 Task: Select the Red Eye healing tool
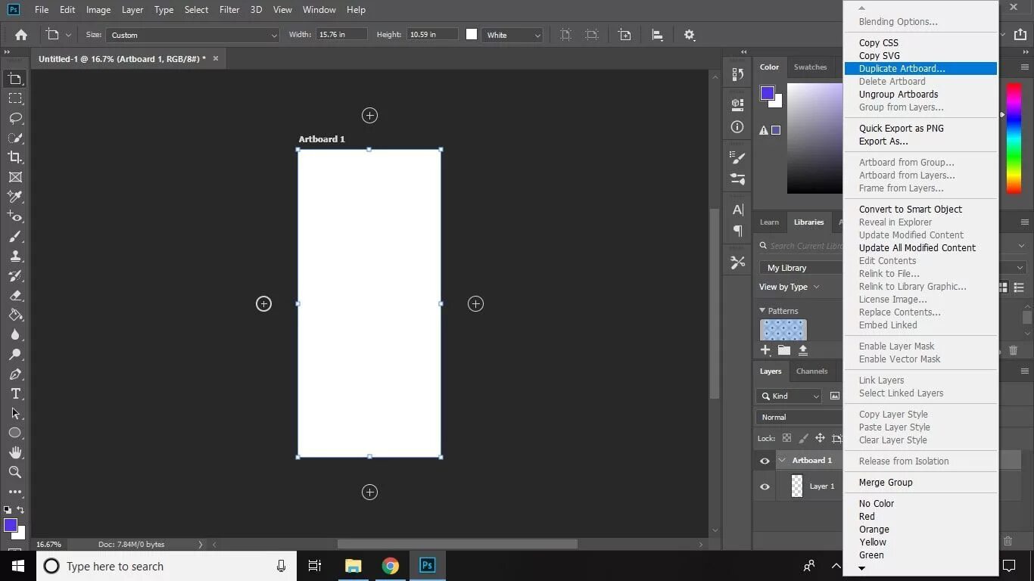15,217
